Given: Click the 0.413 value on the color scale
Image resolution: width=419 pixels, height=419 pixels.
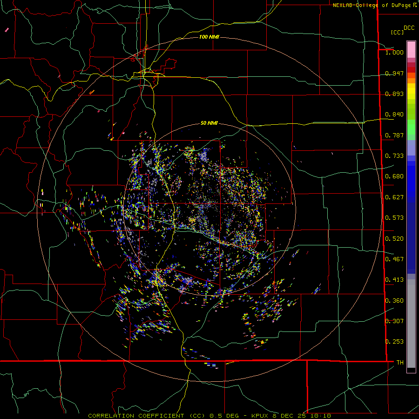Looking at the screenshot, I should [x=394, y=280].
